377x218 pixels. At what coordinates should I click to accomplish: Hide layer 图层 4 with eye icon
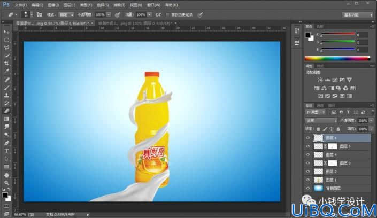click(x=308, y=154)
